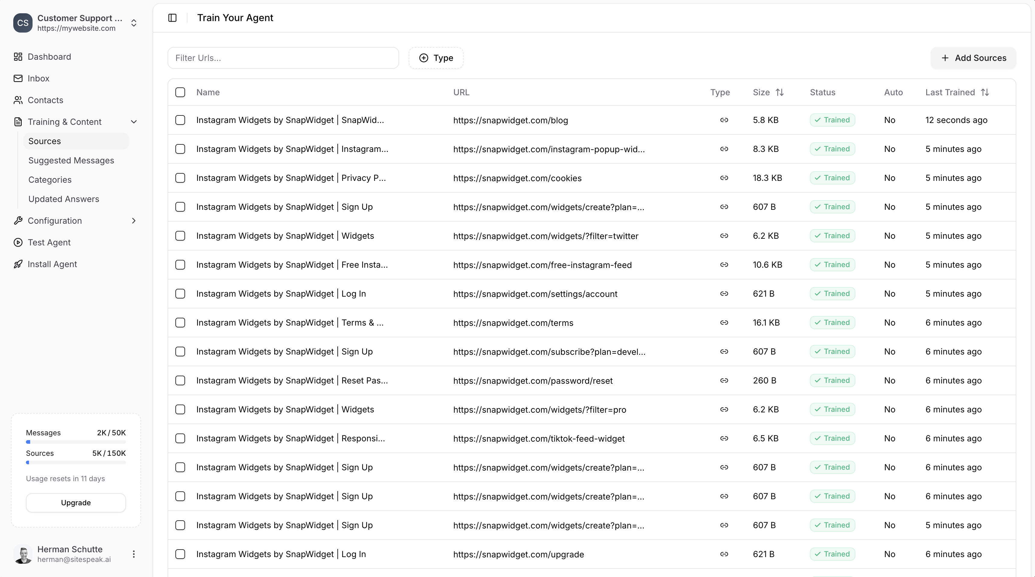This screenshot has height=577, width=1035.
Task: Expand the Configuration section
Action: point(134,221)
